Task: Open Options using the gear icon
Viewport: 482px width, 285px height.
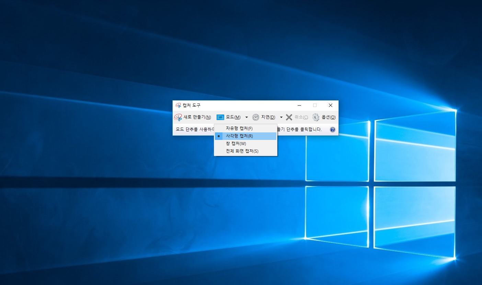Action: tap(315, 117)
